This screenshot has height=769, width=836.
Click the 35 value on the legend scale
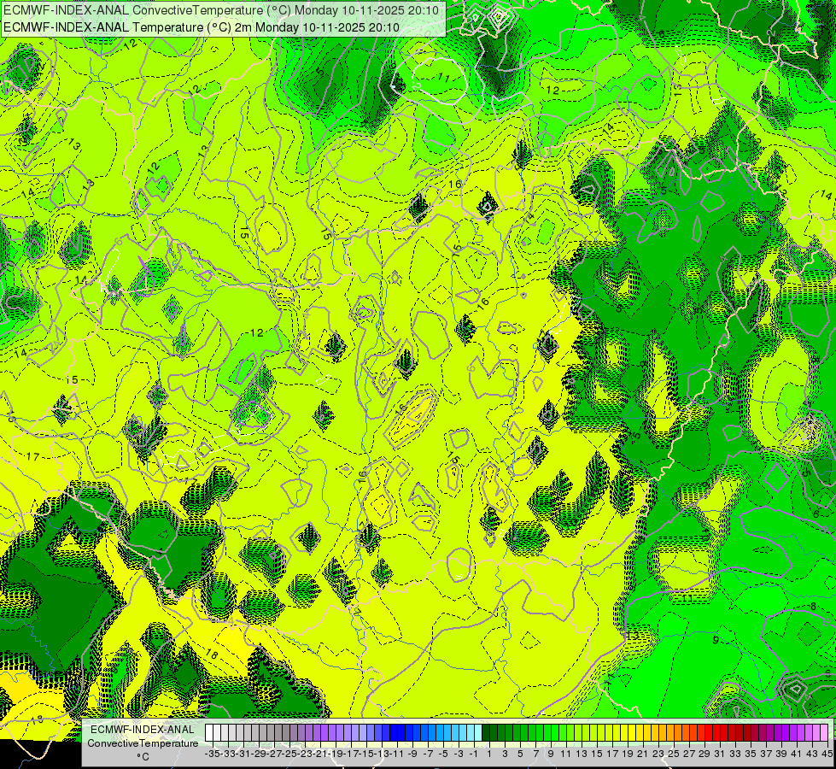point(751,754)
